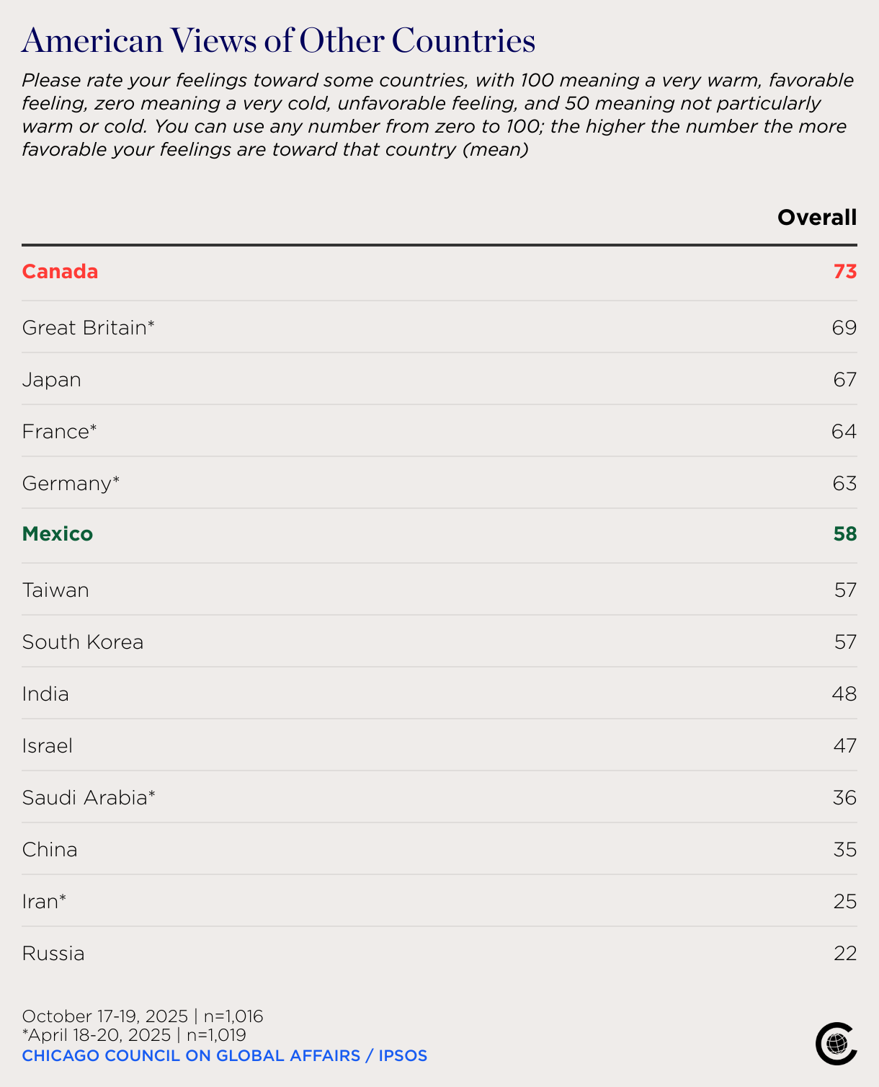The height and width of the screenshot is (1087, 879).
Task: Select the Japan row label
Action: [x=51, y=380]
